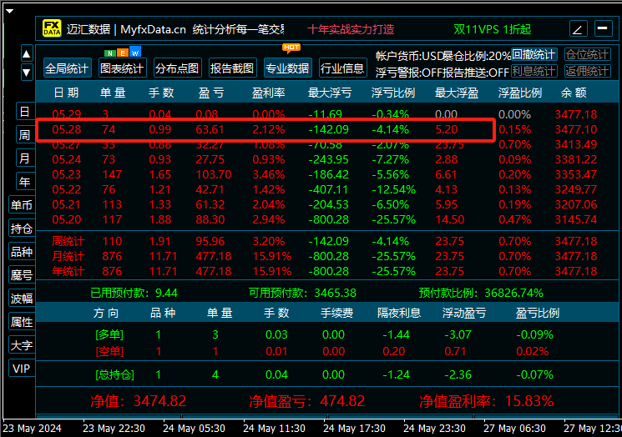Click the 可用预付款 3465.38 value
622x437 pixels.
302,294
